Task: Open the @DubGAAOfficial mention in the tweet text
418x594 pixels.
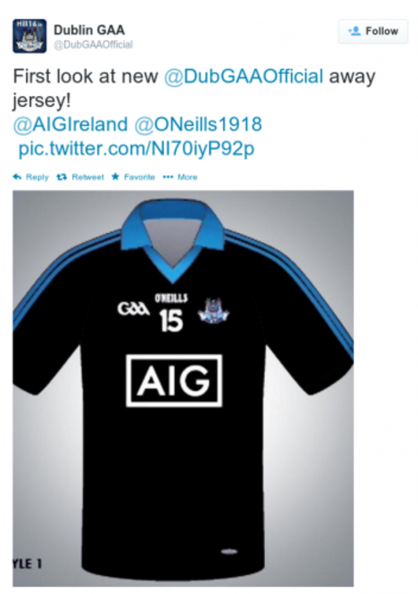Action: 243,77
